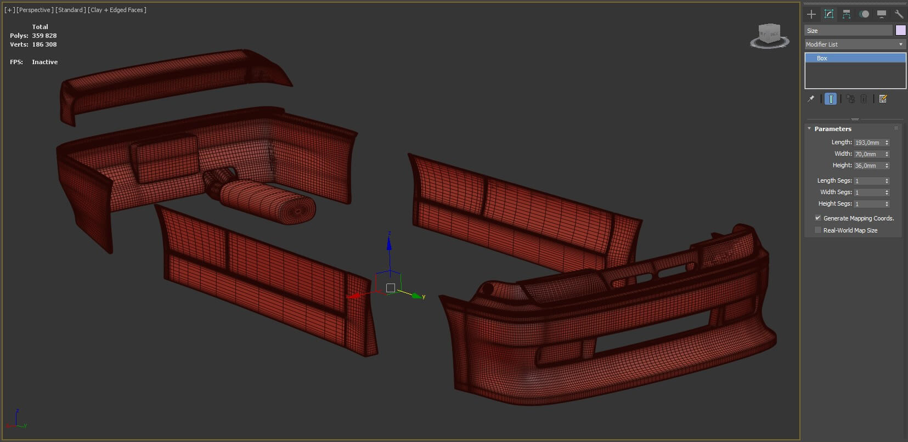Enable Real-World Map Size checkbox
Image resolution: width=908 pixels, height=442 pixels.
tap(818, 230)
